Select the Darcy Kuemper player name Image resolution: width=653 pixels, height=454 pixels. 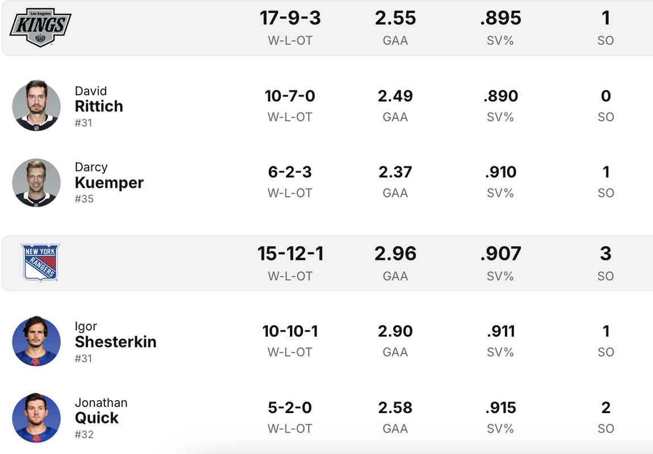[x=109, y=176]
